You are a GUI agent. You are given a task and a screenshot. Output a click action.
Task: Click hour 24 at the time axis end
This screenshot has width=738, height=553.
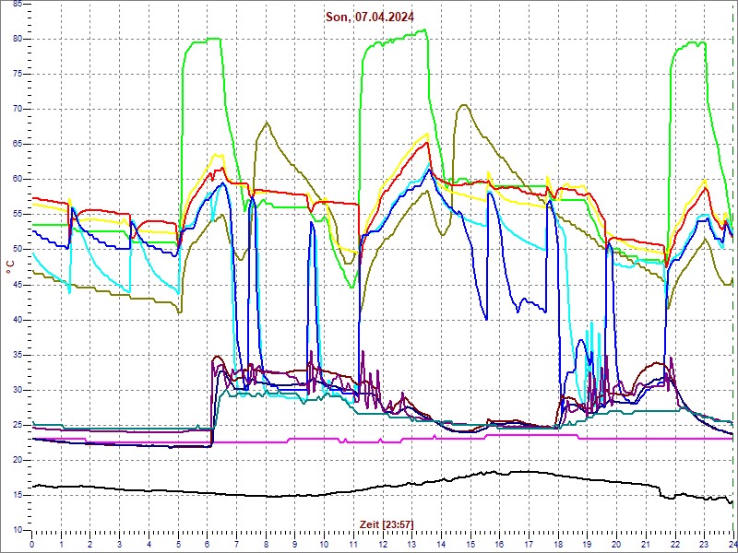pos(732,545)
